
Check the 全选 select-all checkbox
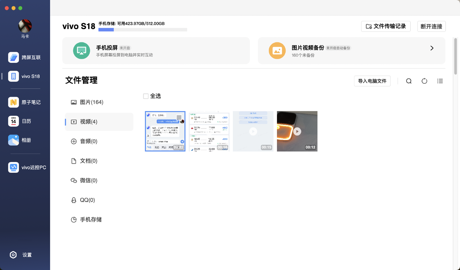coord(146,96)
